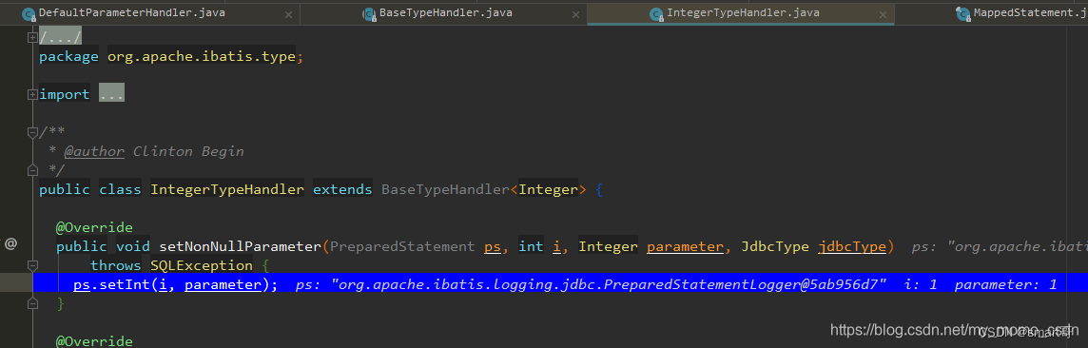Expand the folded import statements
Screen dimensions: 1088x348
click(x=32, y=94)
